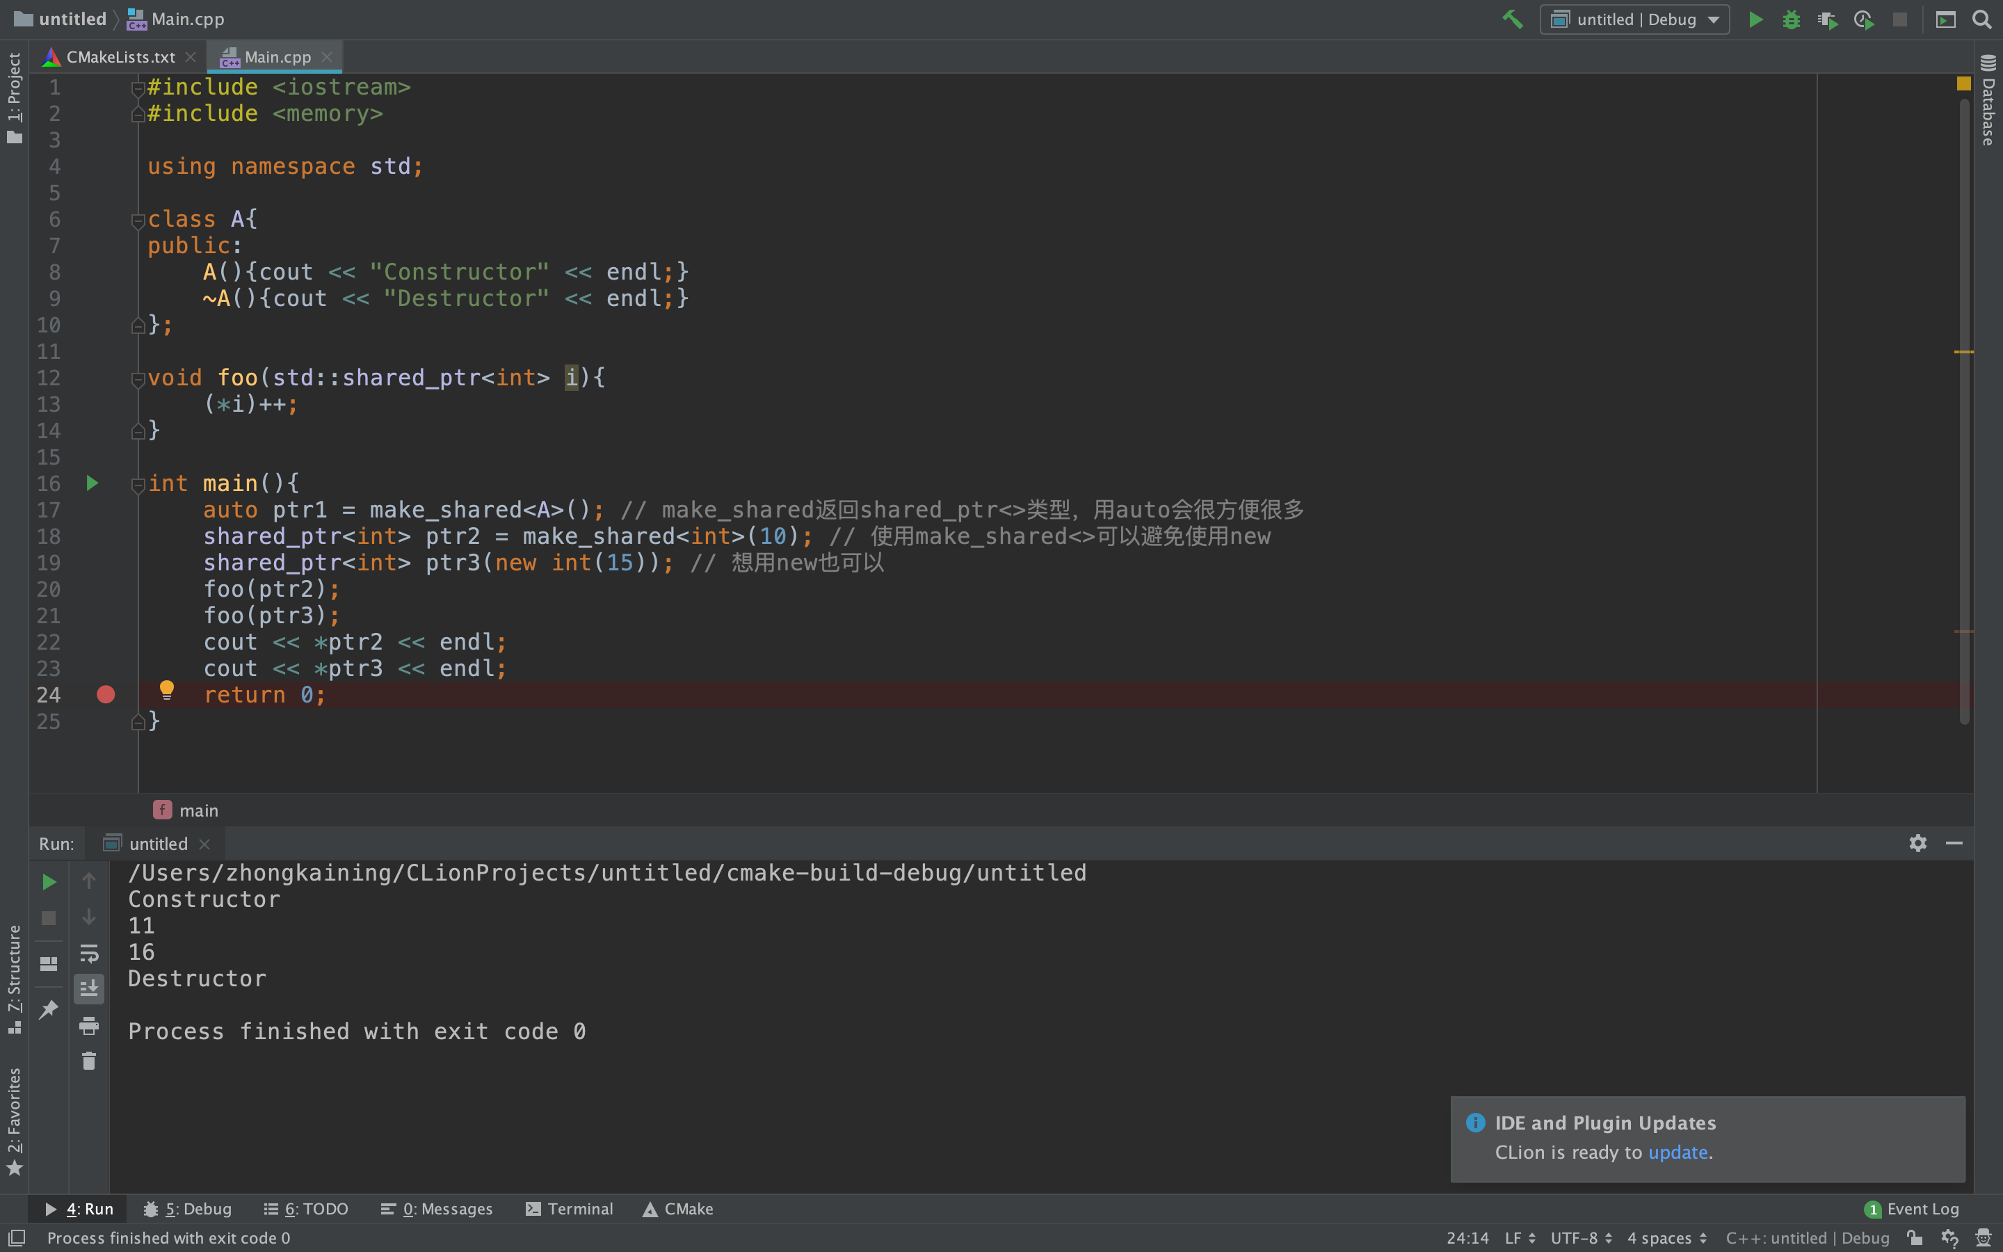The height and width of the screenshot is (1252, 2003).
Task: Click the up stack trace arrow
Action: pyautogui.click(x=88, y=881)
